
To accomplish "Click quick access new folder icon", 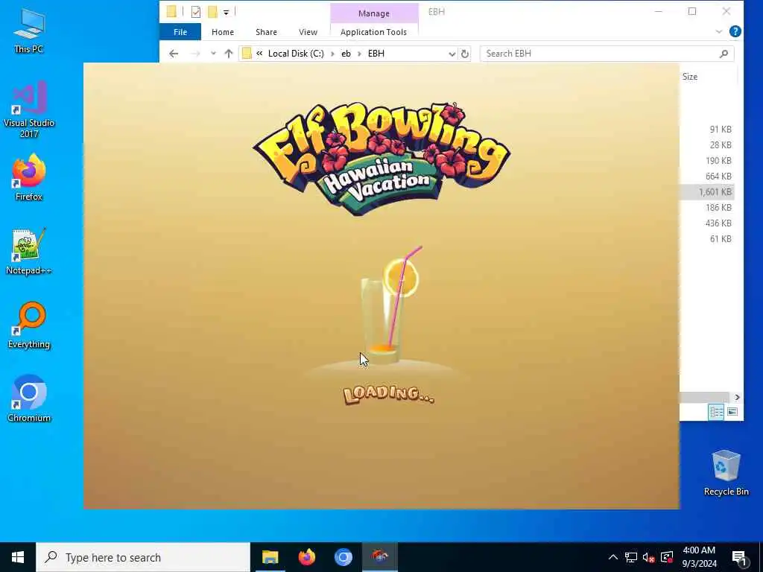I will [x=212, y=12].
